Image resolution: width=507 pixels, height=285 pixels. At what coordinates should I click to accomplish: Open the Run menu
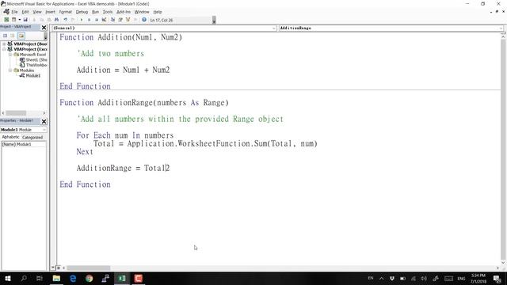(95, 12)
